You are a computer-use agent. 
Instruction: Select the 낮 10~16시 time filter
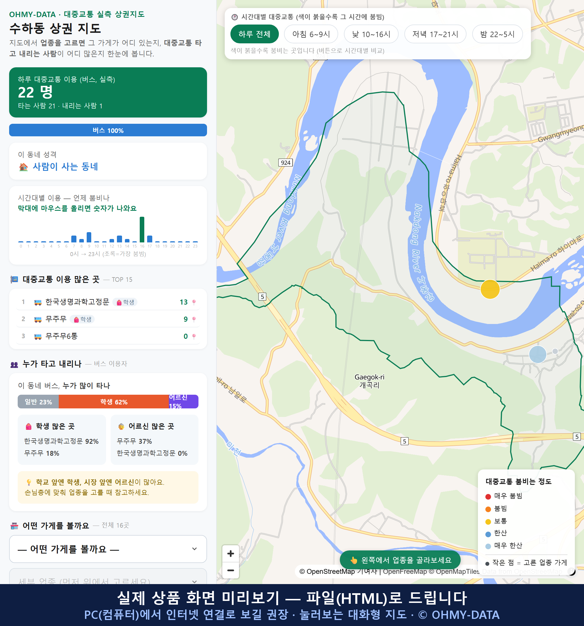pos(371,34)
